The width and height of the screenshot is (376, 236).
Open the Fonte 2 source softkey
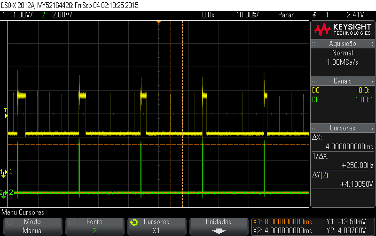pos(95,226)
